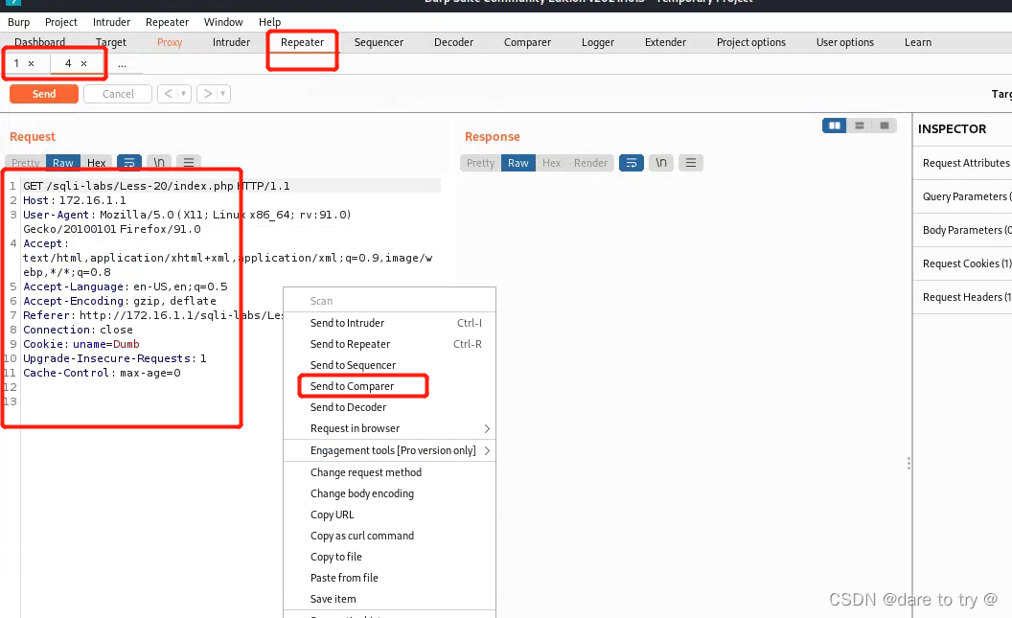Toggle \n display in the Request panel
Viewport: 1012px width, 618px height.
coord(158,162)
